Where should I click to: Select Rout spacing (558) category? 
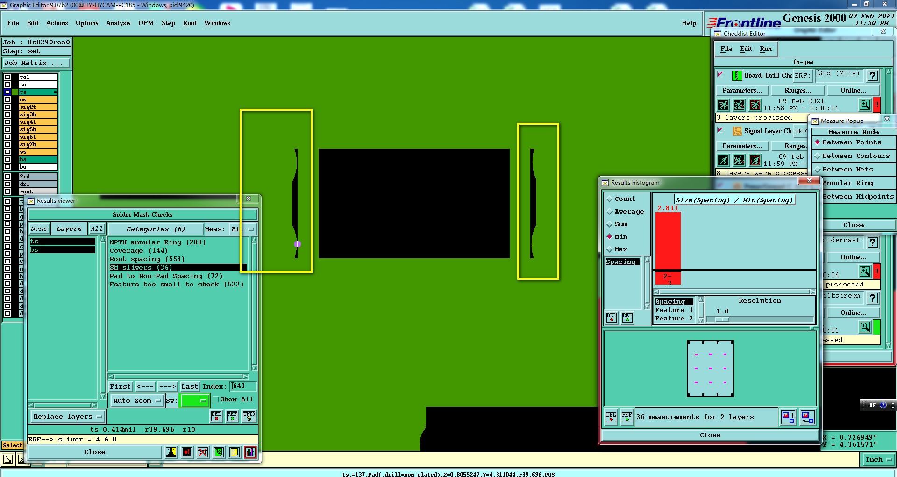point(147,259)
